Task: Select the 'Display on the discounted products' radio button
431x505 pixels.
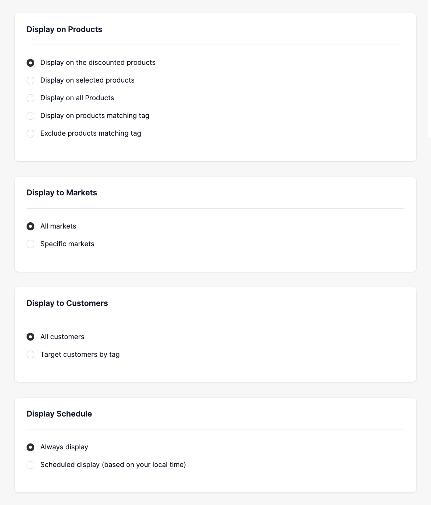Action: click(x=31, y=63)
